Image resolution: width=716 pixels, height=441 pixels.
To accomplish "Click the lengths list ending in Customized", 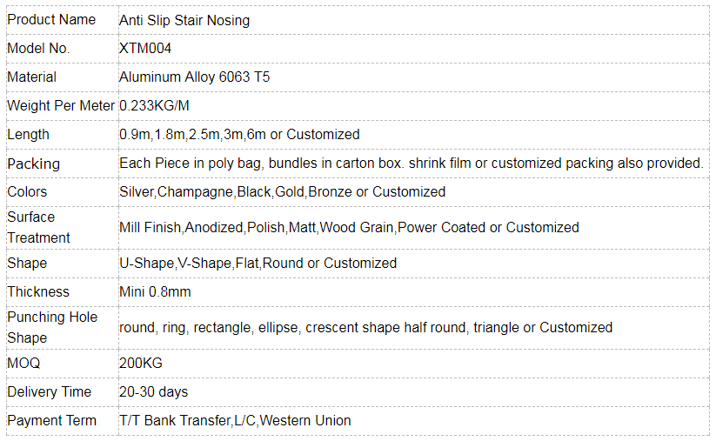I will [239, 135].
